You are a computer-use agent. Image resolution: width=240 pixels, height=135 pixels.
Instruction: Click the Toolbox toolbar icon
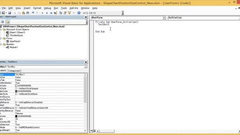(x=73, y=13)
